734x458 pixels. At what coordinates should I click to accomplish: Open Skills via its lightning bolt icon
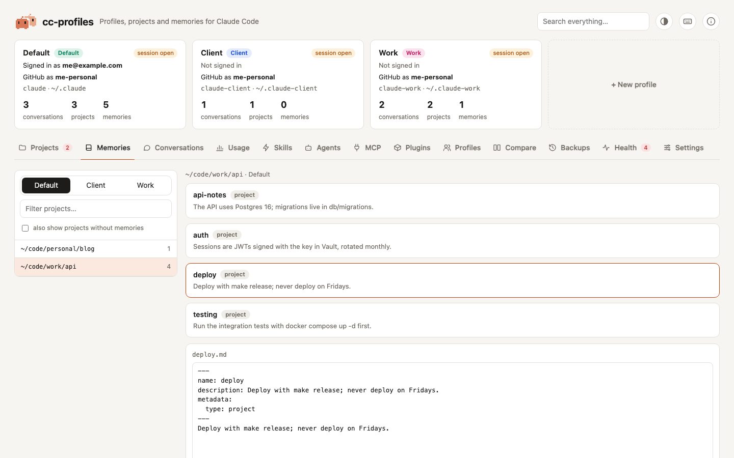tap(266, 148)
